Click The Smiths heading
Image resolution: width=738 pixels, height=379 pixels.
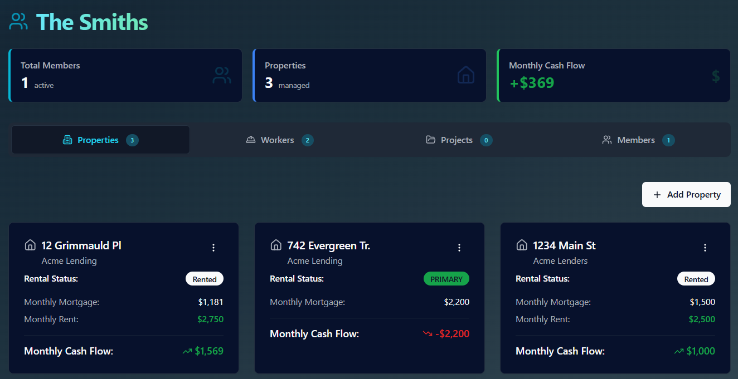(x=92, y=22)
